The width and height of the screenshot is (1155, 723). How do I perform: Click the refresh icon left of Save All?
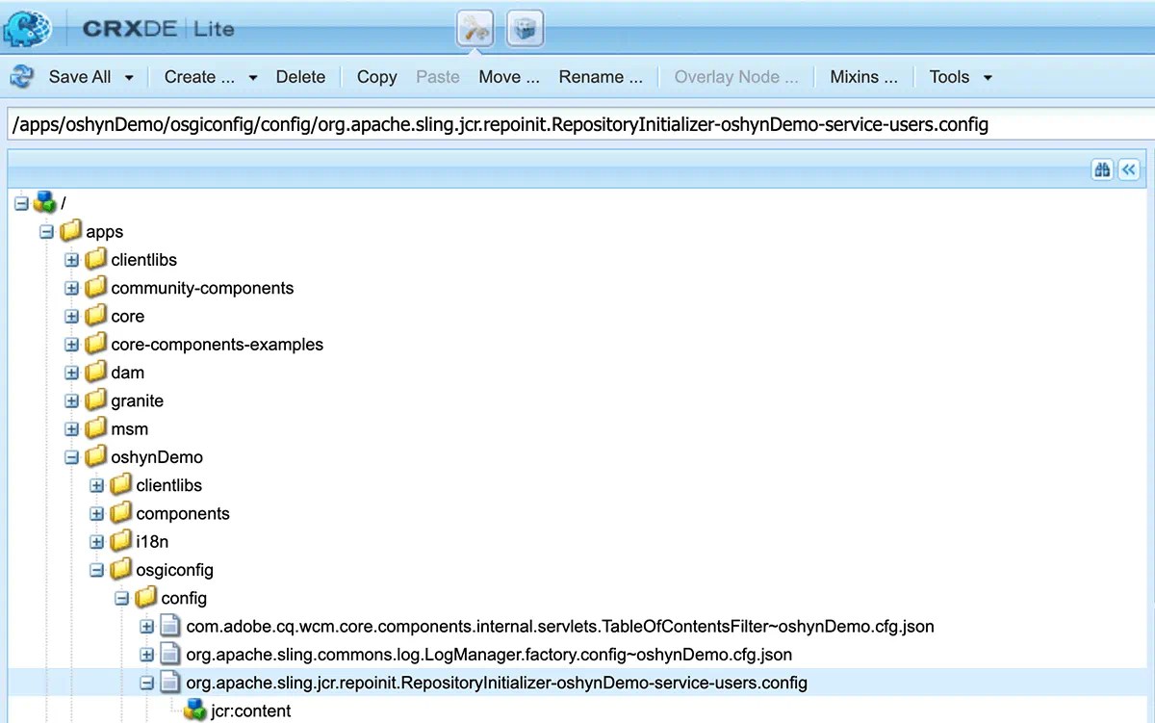coord(19,76)
